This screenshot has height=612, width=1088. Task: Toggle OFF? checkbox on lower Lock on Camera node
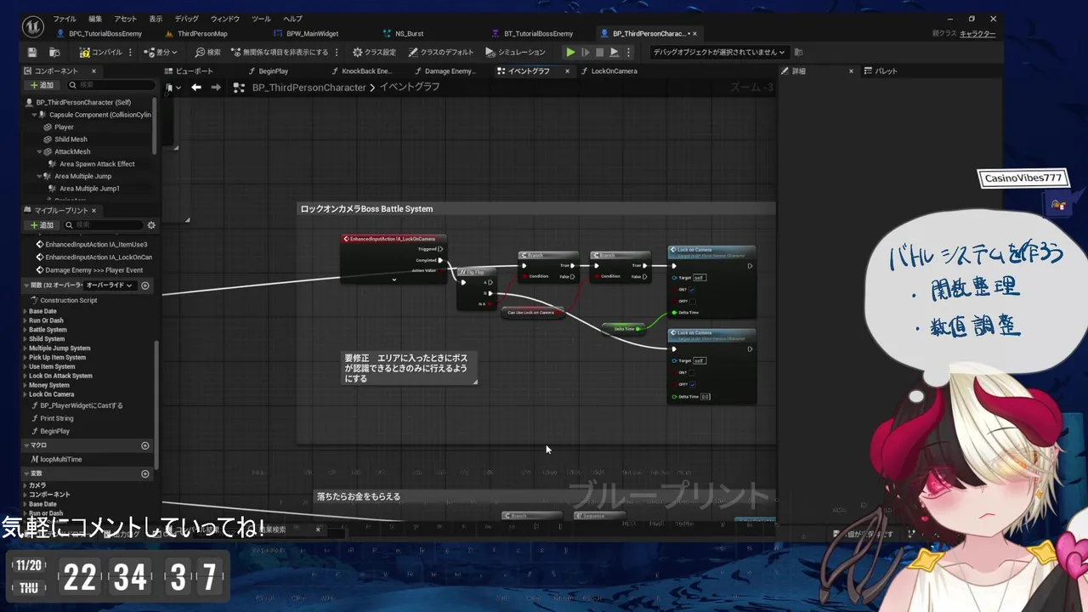693,384
